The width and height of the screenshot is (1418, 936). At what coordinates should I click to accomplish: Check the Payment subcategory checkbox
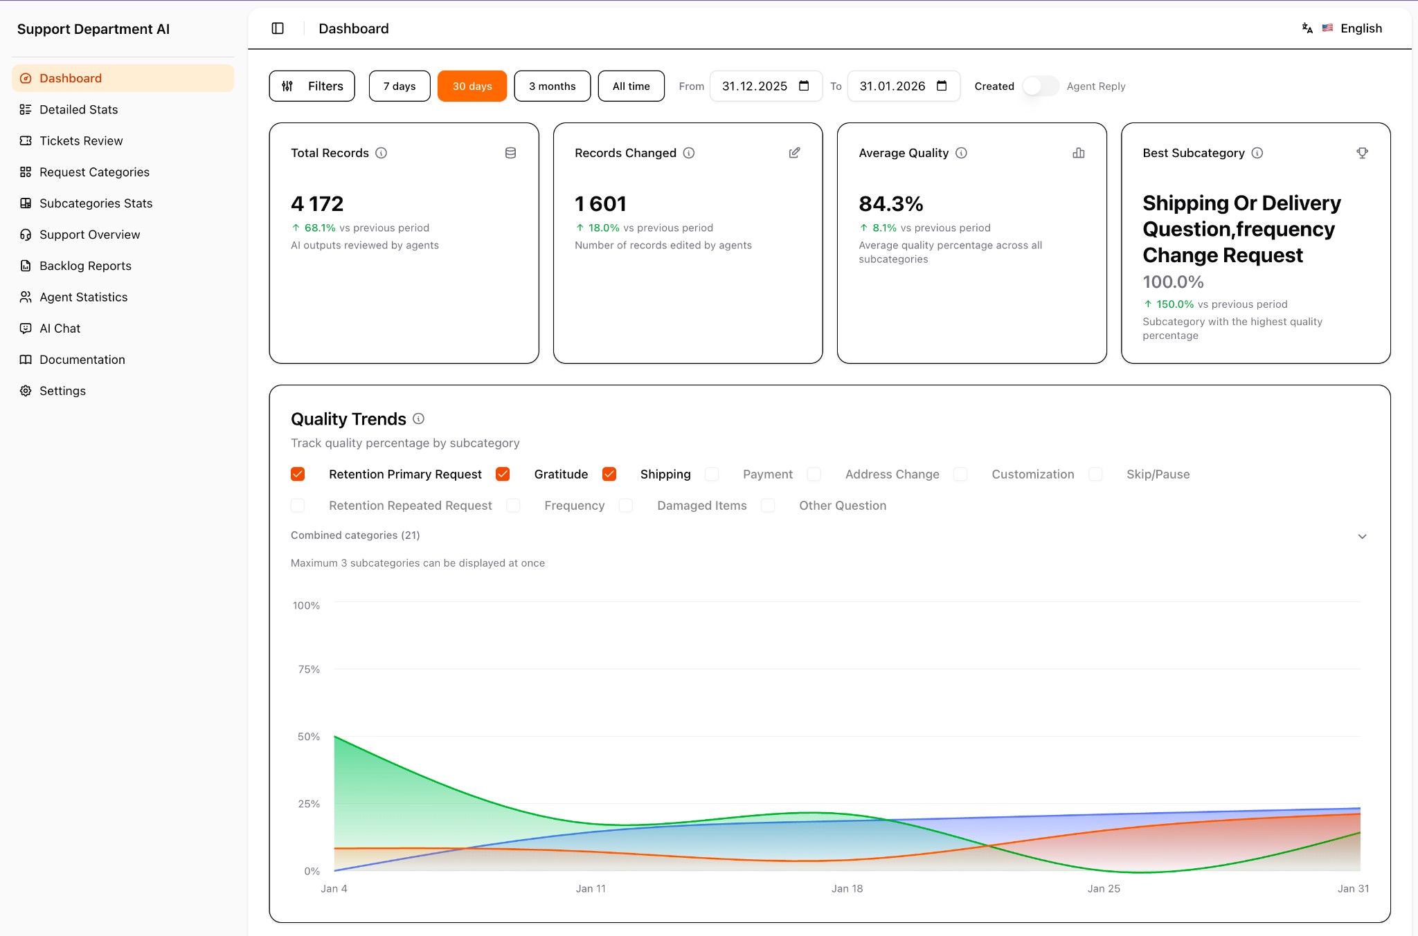pos(712,474)
